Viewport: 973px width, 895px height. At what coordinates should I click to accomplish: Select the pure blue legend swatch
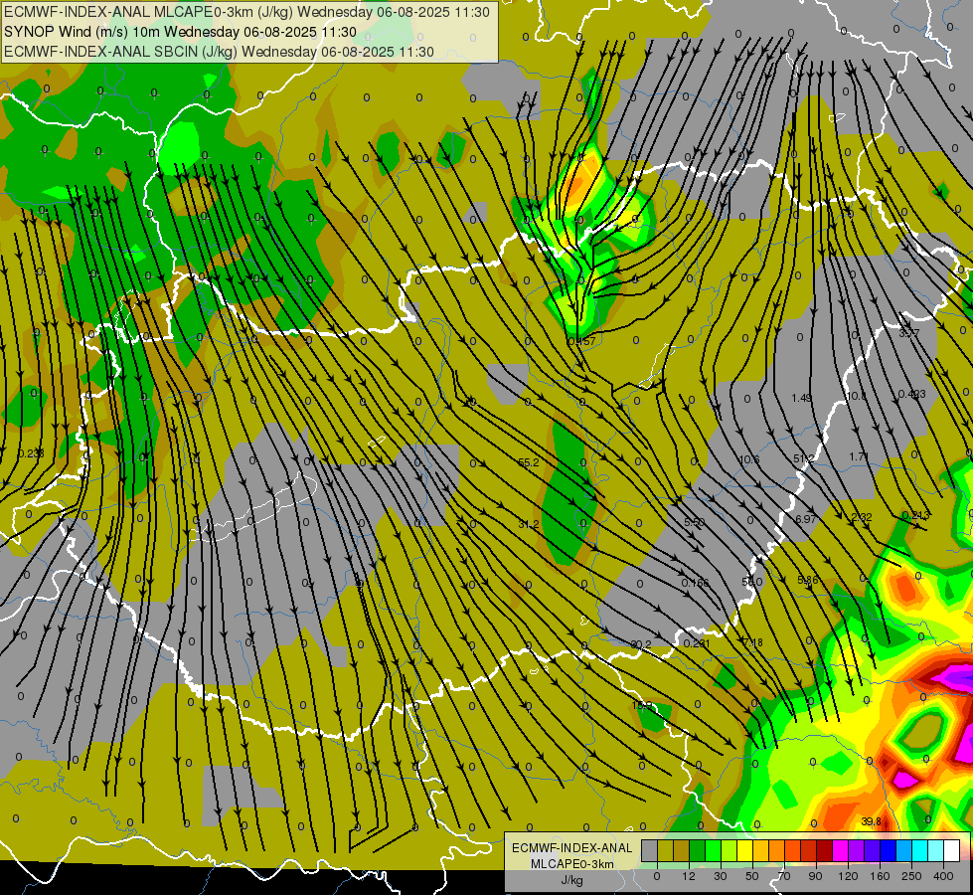(x=888, y=850)
